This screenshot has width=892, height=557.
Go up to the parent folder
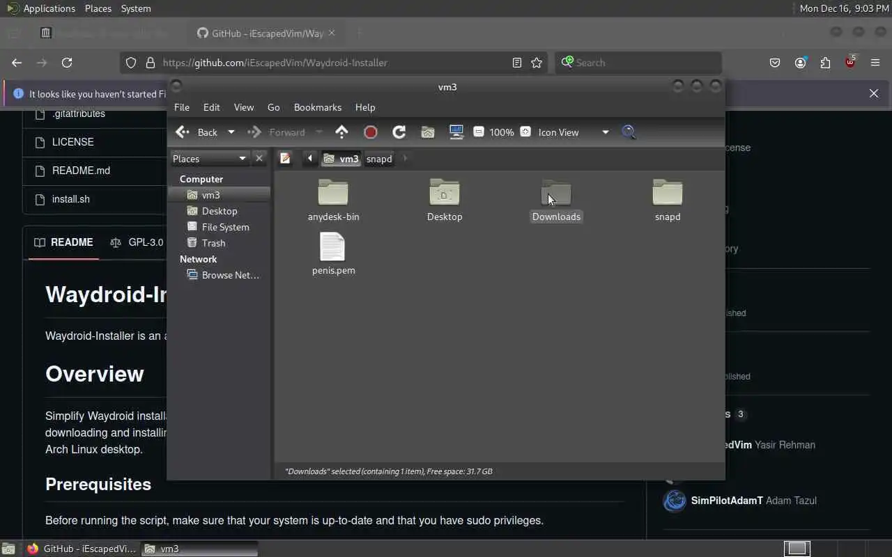point(341,132)
